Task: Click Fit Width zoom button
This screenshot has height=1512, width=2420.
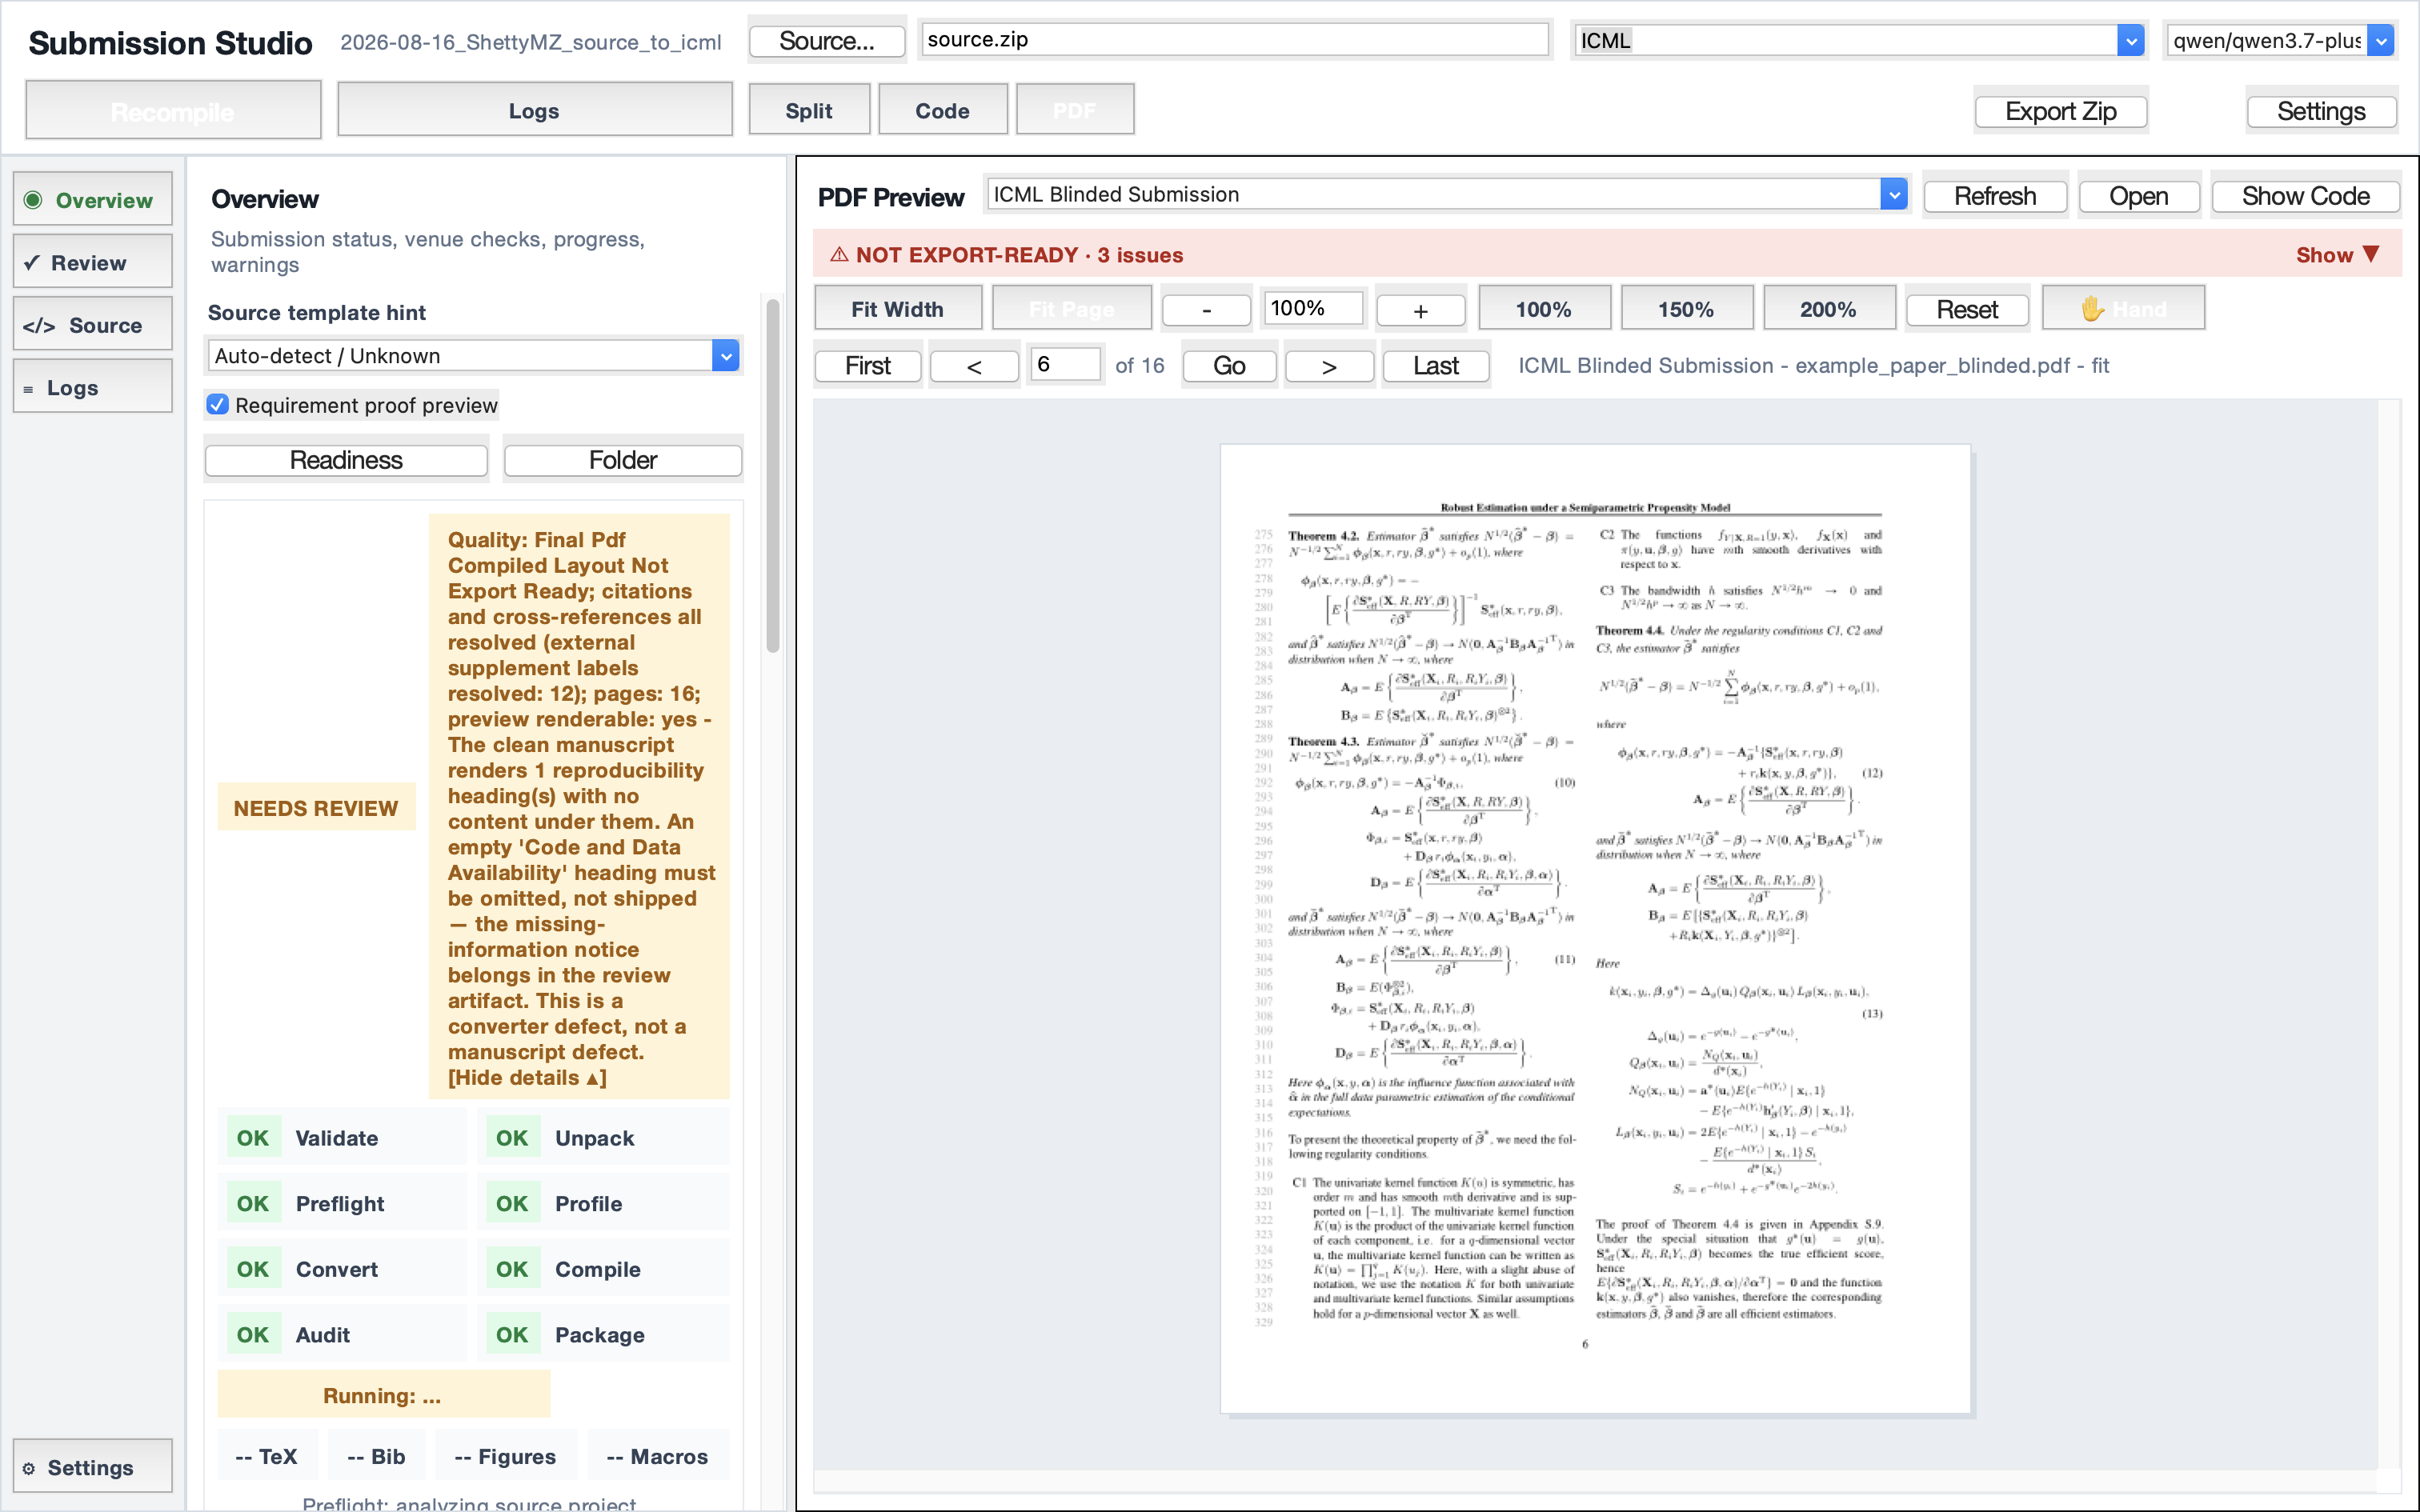Action: click(897, 309)
